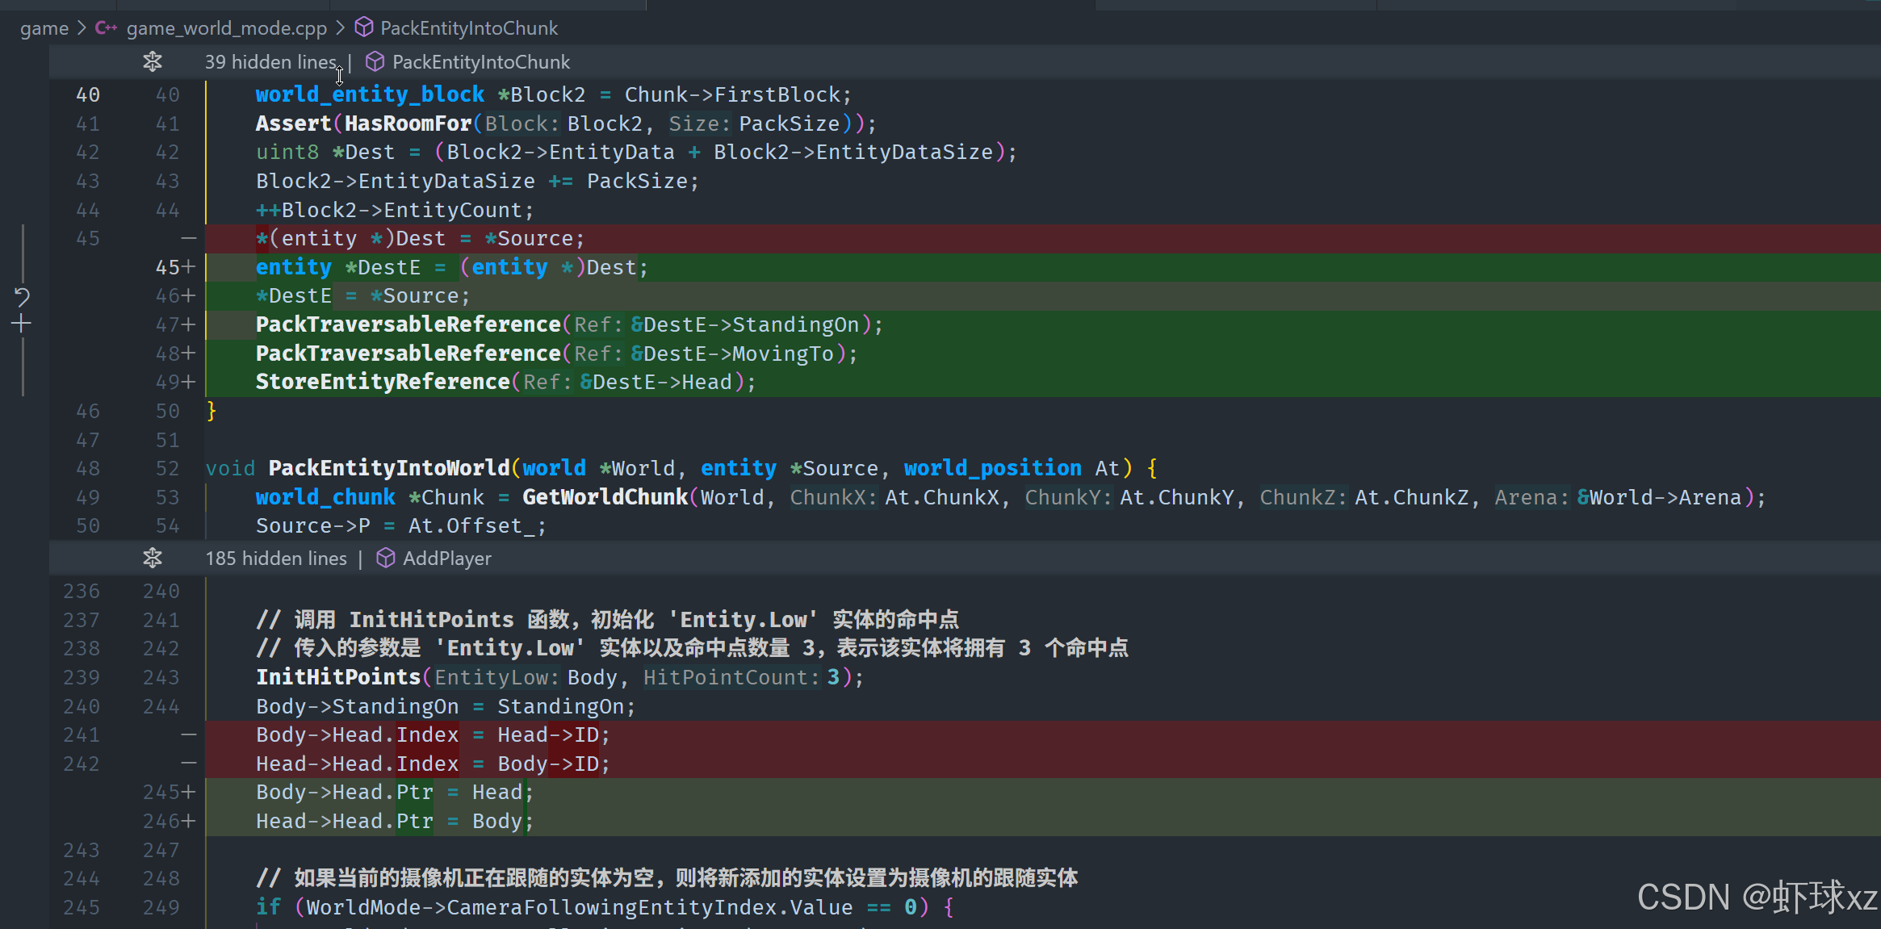Click the C++ file icon in breadcrumb
Viewport: 1881px width, 929px height.
[106, 28]
